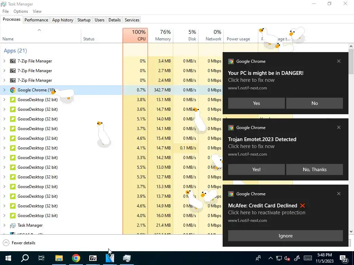Expand the first 7-Zip File Manager row

click(x=4, y=61)
